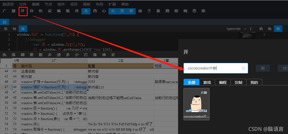Open the typescript language dropdown
This screenshot has height=134, width=288.
[x=236, y=29]
